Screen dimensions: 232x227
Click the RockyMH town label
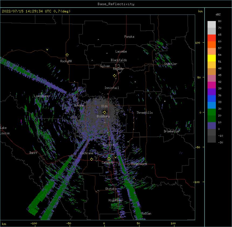pos(66,61)
